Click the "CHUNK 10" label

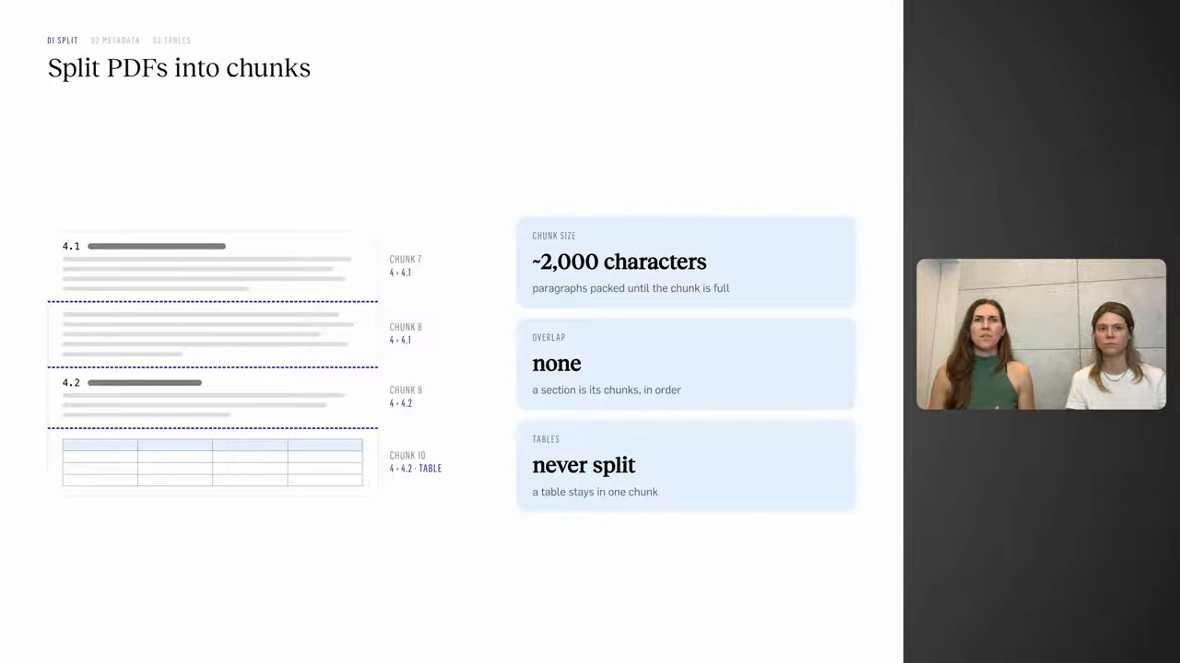point(407,456)
